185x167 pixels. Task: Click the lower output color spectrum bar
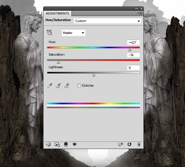click(x=93, y=107)
